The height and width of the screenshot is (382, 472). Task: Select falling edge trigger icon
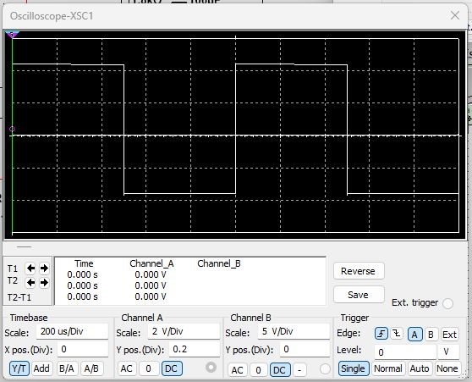click(397, 334)
